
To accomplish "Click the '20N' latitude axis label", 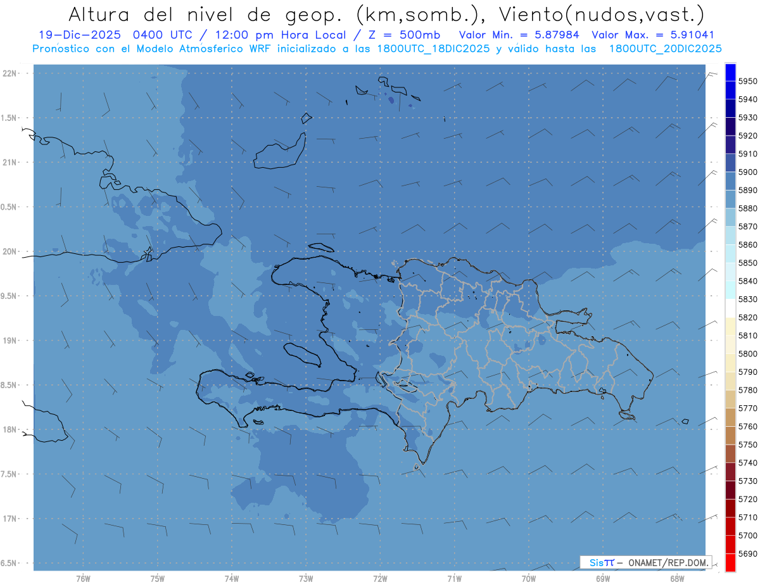I will 10,251.
